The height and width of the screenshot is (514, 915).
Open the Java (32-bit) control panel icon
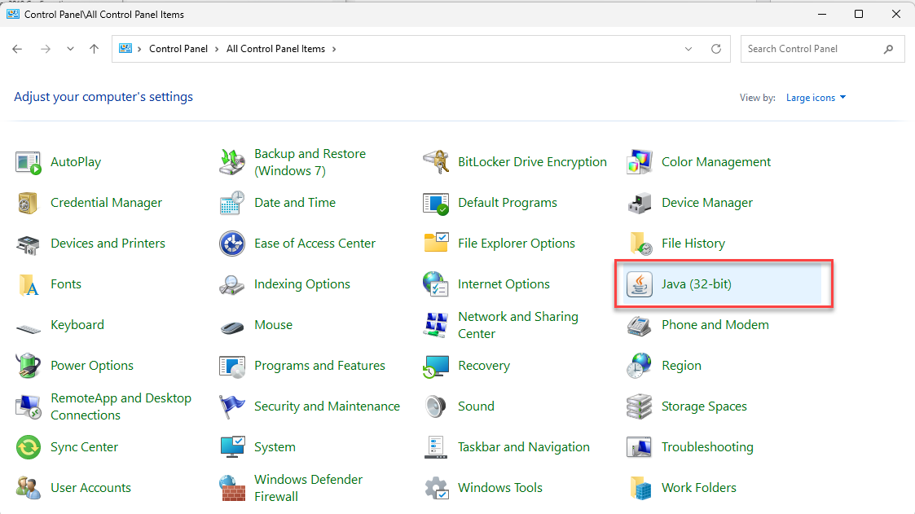640,284
